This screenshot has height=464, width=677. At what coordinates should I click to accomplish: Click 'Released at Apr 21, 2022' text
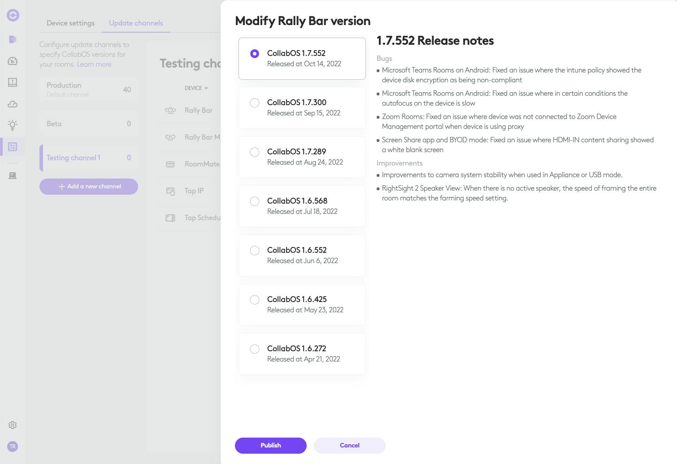click(x=304, y=359)
